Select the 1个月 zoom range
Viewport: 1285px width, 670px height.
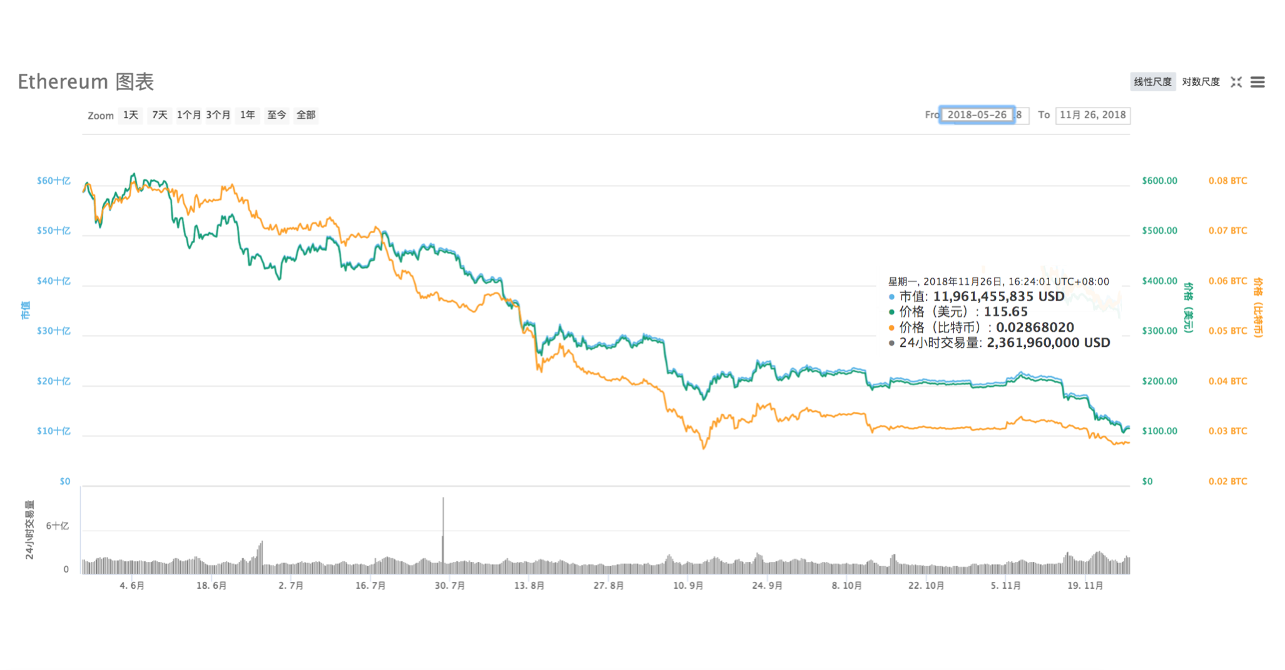pyautogui.click(x=189, y=115)
